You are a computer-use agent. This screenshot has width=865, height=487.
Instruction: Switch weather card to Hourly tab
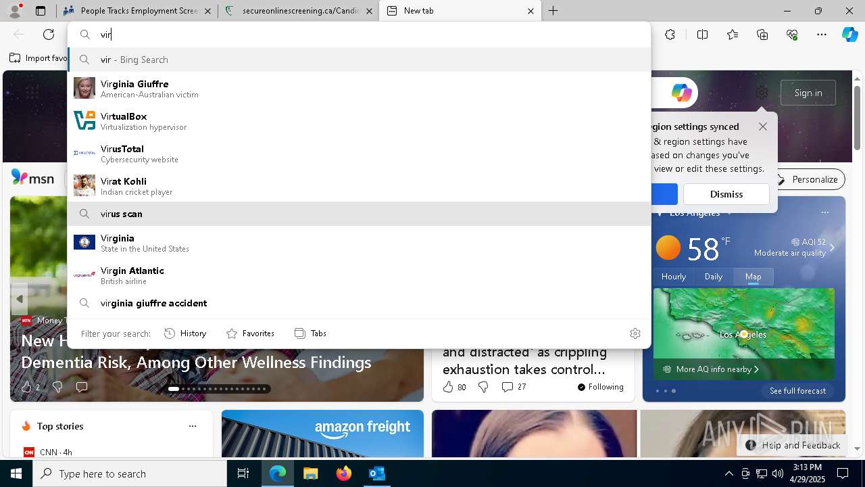[x=674, y=277]
